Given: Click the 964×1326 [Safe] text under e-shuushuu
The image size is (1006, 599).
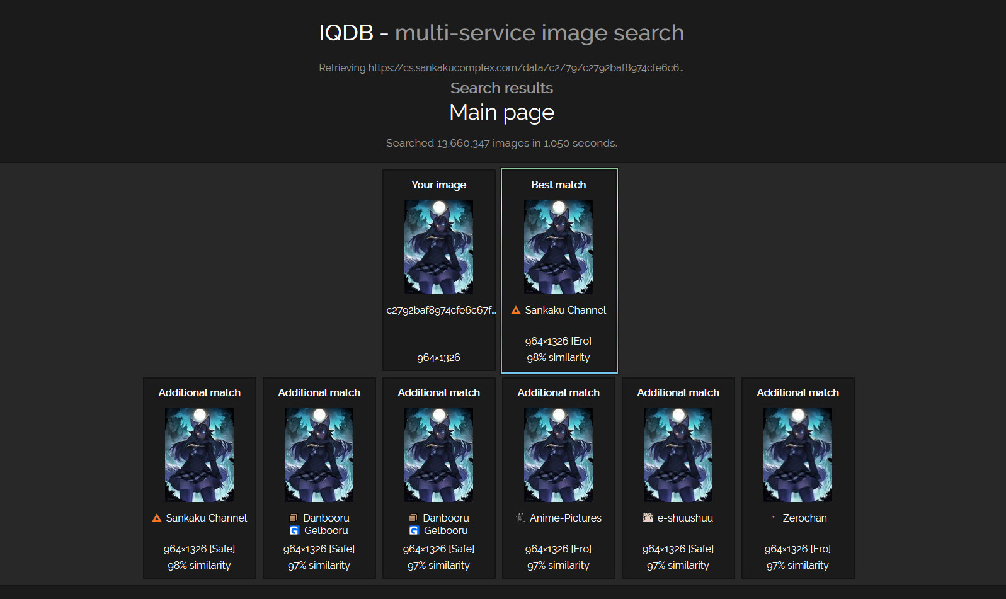Looking at the screenshot, I should click(x=678, y=549).
